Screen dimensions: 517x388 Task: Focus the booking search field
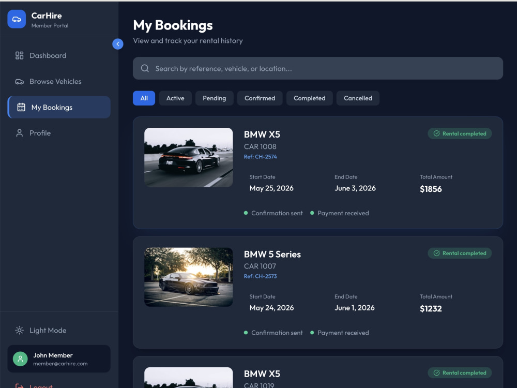pyautogui.click(x=318, y=68)
